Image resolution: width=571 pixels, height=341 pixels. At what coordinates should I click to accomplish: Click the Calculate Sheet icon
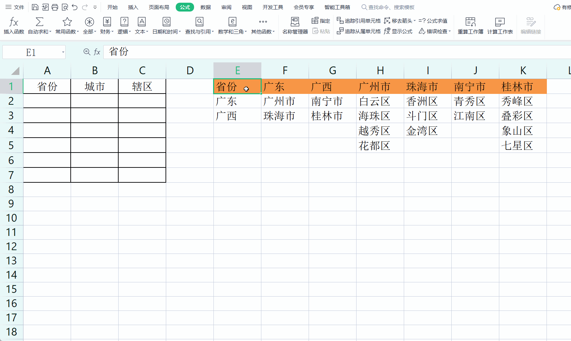pos(500,22)
